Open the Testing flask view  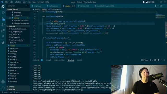[x=3, y=37]
